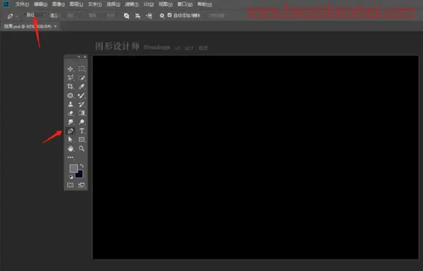
Task: Open 选择 menu
Action: 113,4
